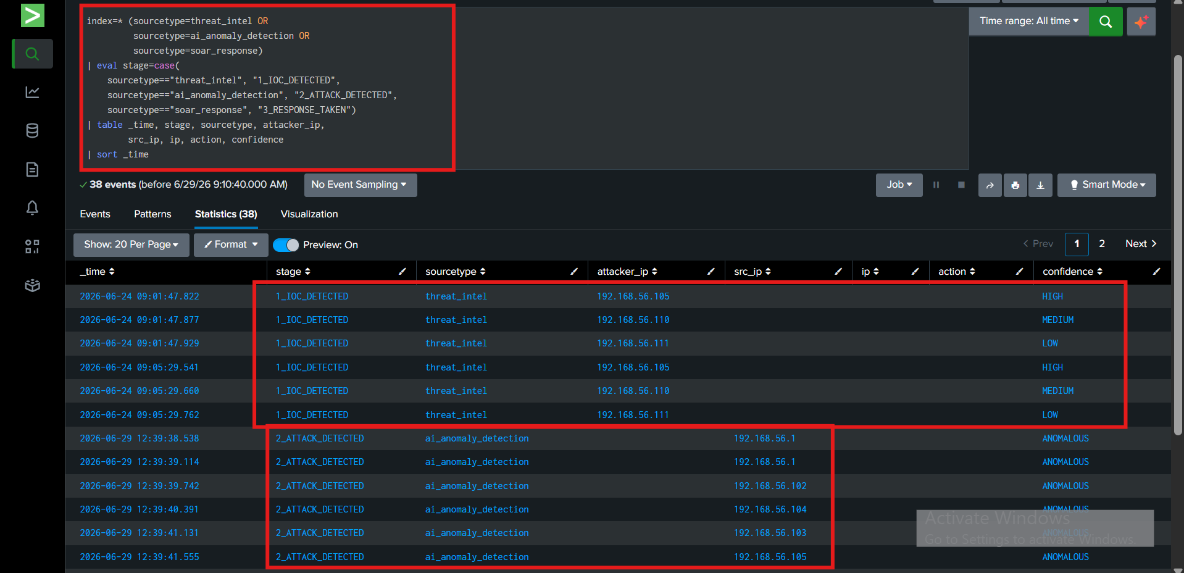The height and width of the screenshot is (573, 1184).
Task: Open the sidebar Datasets database icon
Action: 32,130
